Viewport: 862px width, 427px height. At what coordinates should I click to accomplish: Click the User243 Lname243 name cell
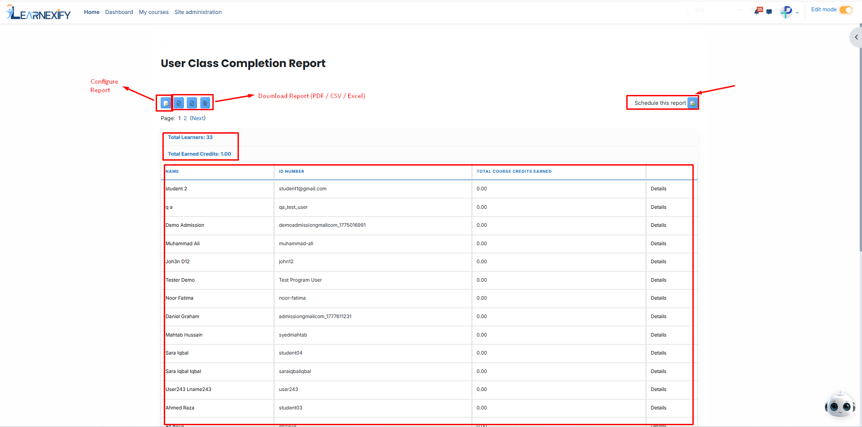189,390
